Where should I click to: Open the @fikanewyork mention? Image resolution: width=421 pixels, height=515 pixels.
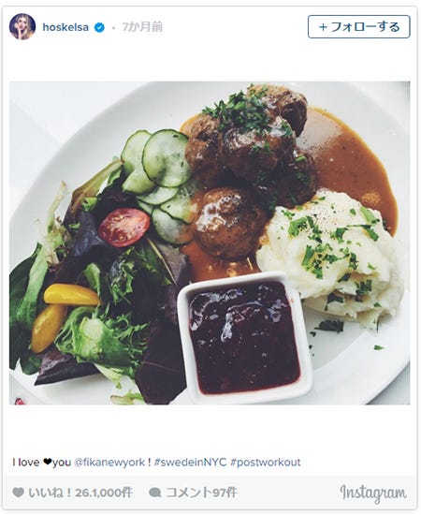[x=109, y=463]
